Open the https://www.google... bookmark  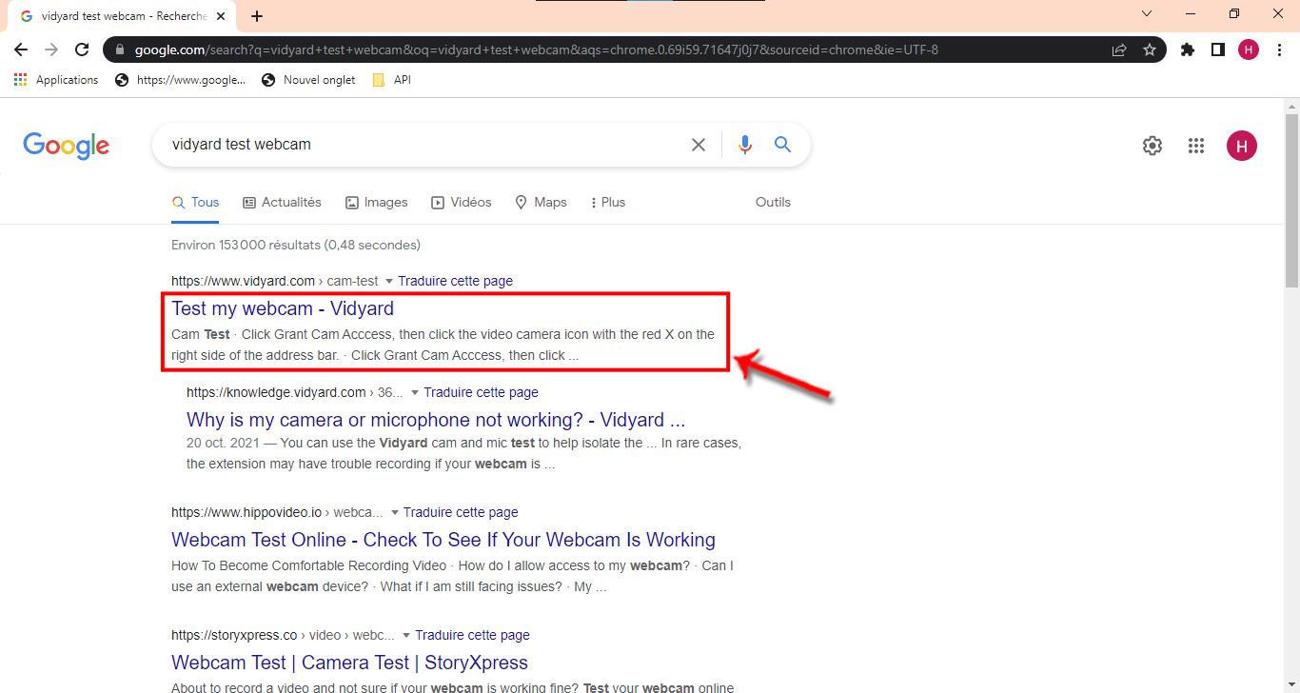pyautogui.click(x=180, y=80)
